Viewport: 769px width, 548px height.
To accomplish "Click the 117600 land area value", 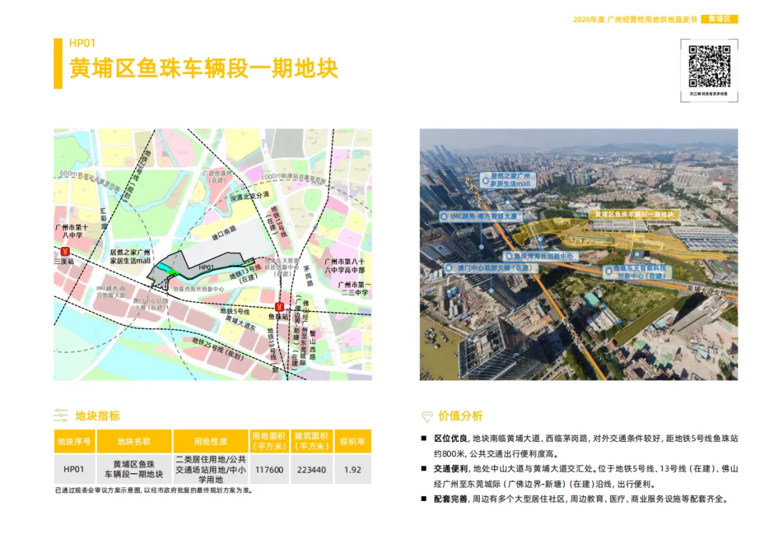I will click(x=268, y=469).
